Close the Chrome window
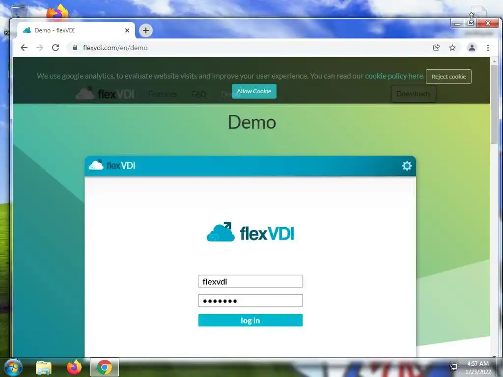 click(488, 23)
